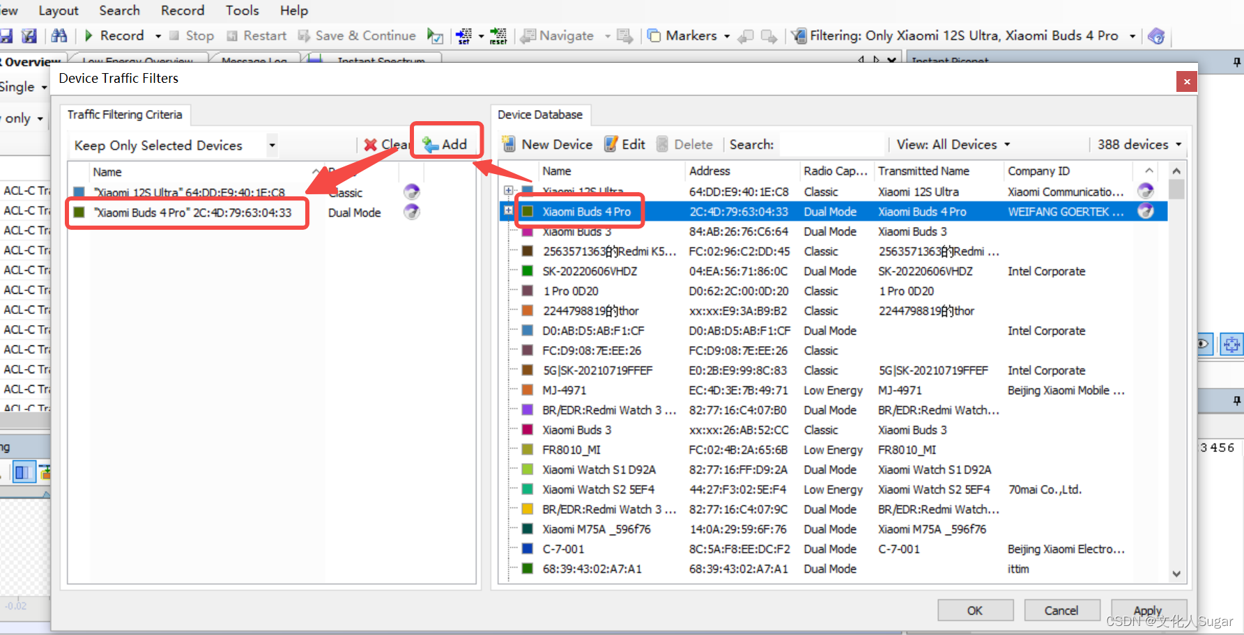
Task: Click the device icon beside Dual Mode in filter list
Action: point(412,212)
